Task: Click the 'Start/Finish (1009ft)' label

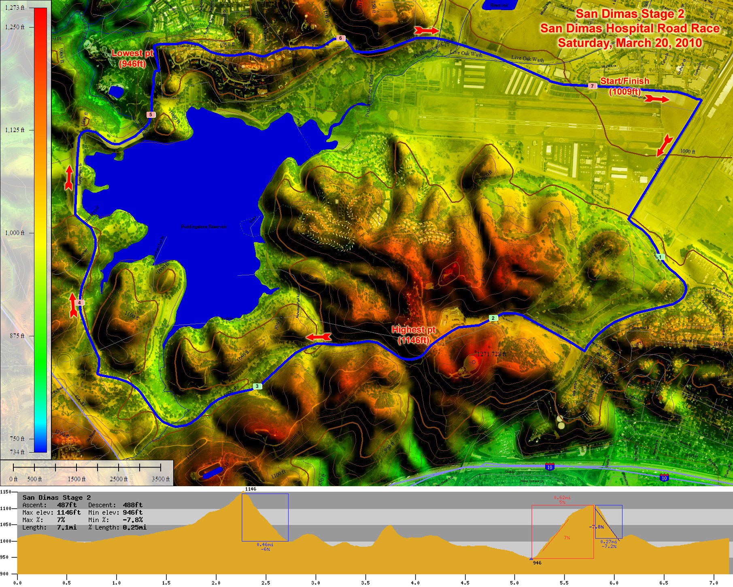Action: [625, 86]
